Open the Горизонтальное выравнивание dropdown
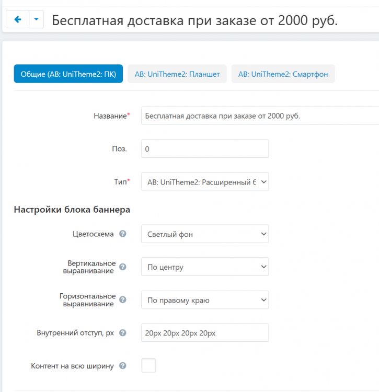Screen dimensions: 379x392 point(205,300)
